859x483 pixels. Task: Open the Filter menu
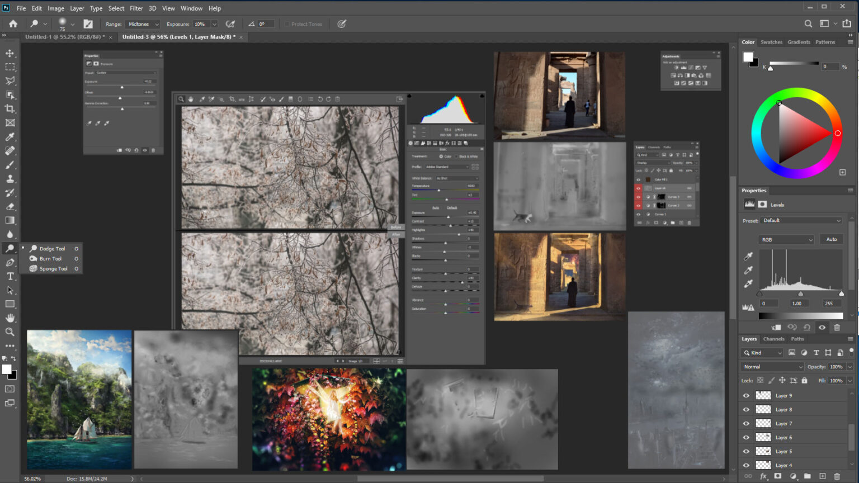coord(136,8)
